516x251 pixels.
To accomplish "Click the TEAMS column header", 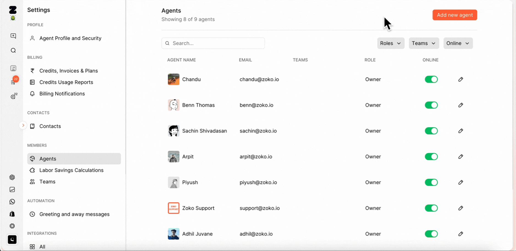I will click(300, 60).
